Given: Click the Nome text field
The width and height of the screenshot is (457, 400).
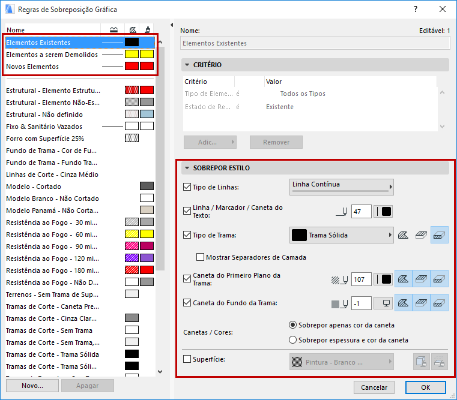Looking at the screenshot, I should pyautogui.click(x=315, y=43).
